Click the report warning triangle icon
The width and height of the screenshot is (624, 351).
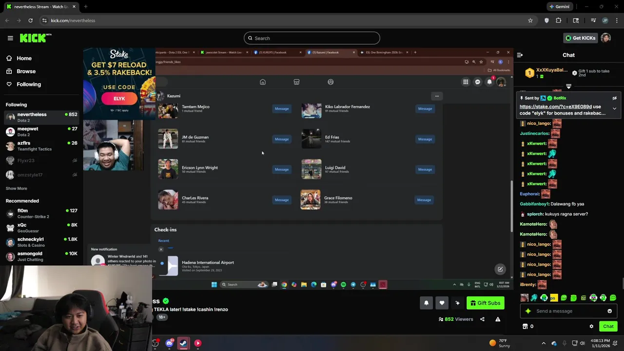point(498,319)
